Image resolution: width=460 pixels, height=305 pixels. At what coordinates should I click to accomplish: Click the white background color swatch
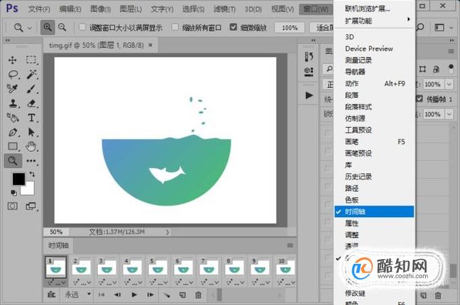tap(30, 190)
